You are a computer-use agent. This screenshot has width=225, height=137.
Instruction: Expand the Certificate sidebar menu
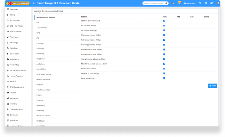point(18,115)
